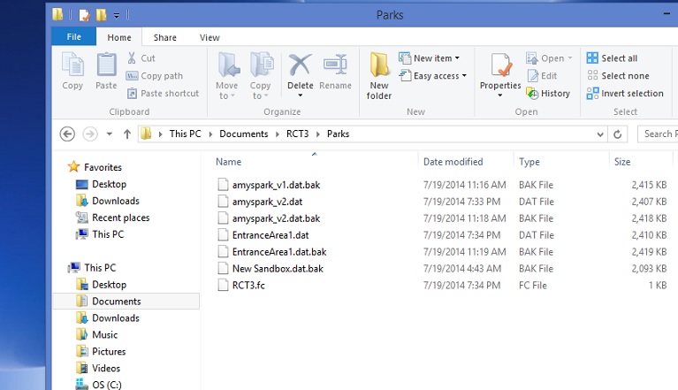Click the Paste icon in ribbon

click(x=106, y=71)
